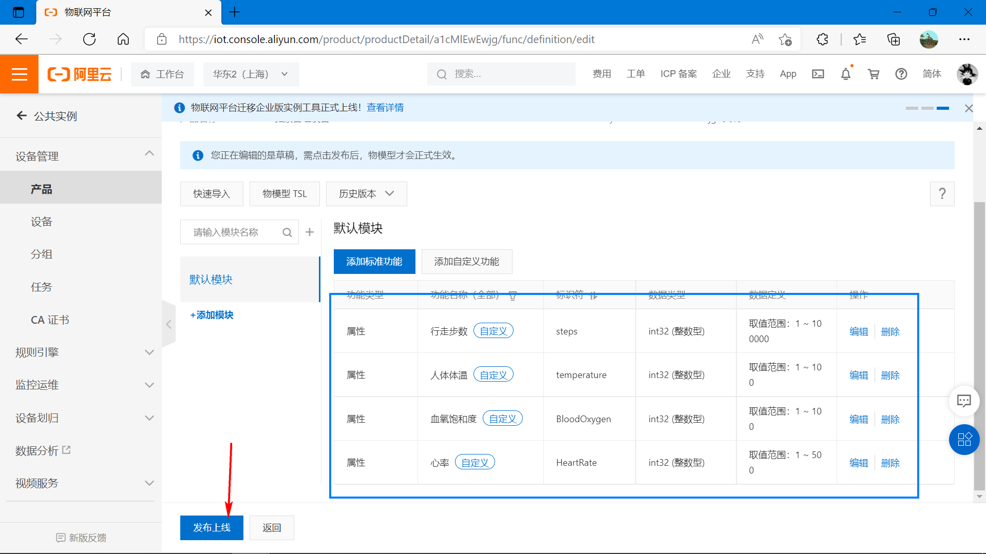Edit the 行走步数 steps row
986x554 pixels.
click(x=859, y=332)
